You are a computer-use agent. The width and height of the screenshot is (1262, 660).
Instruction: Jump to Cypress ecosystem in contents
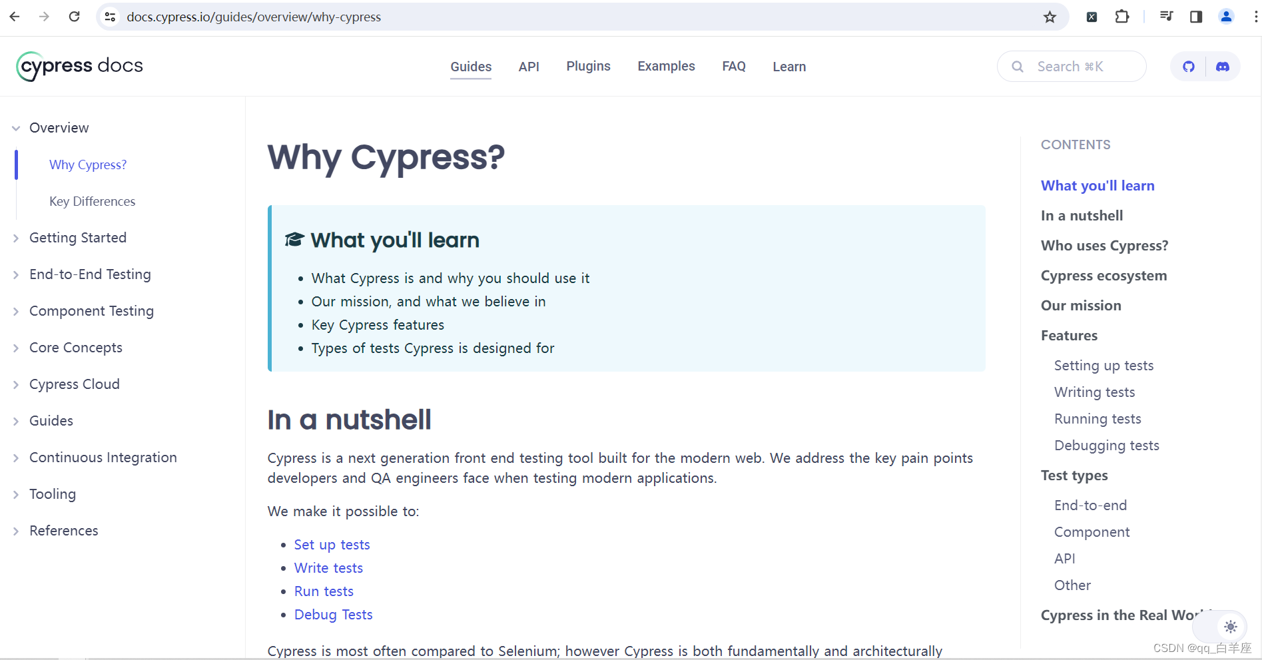[1104, 276]
